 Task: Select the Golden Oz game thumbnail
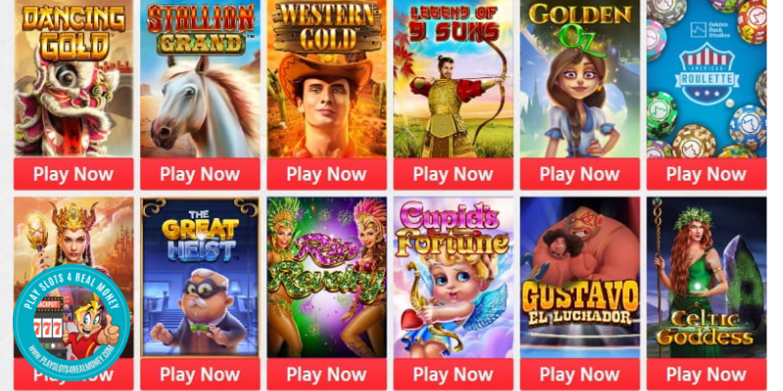pyautogui.click(x=579, y=79)
